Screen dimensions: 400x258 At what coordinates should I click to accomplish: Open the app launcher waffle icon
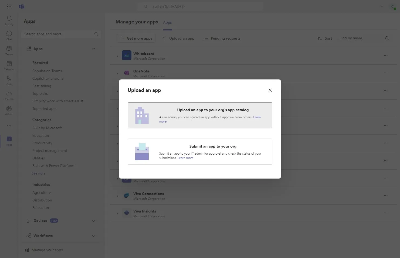coord(9,6)
